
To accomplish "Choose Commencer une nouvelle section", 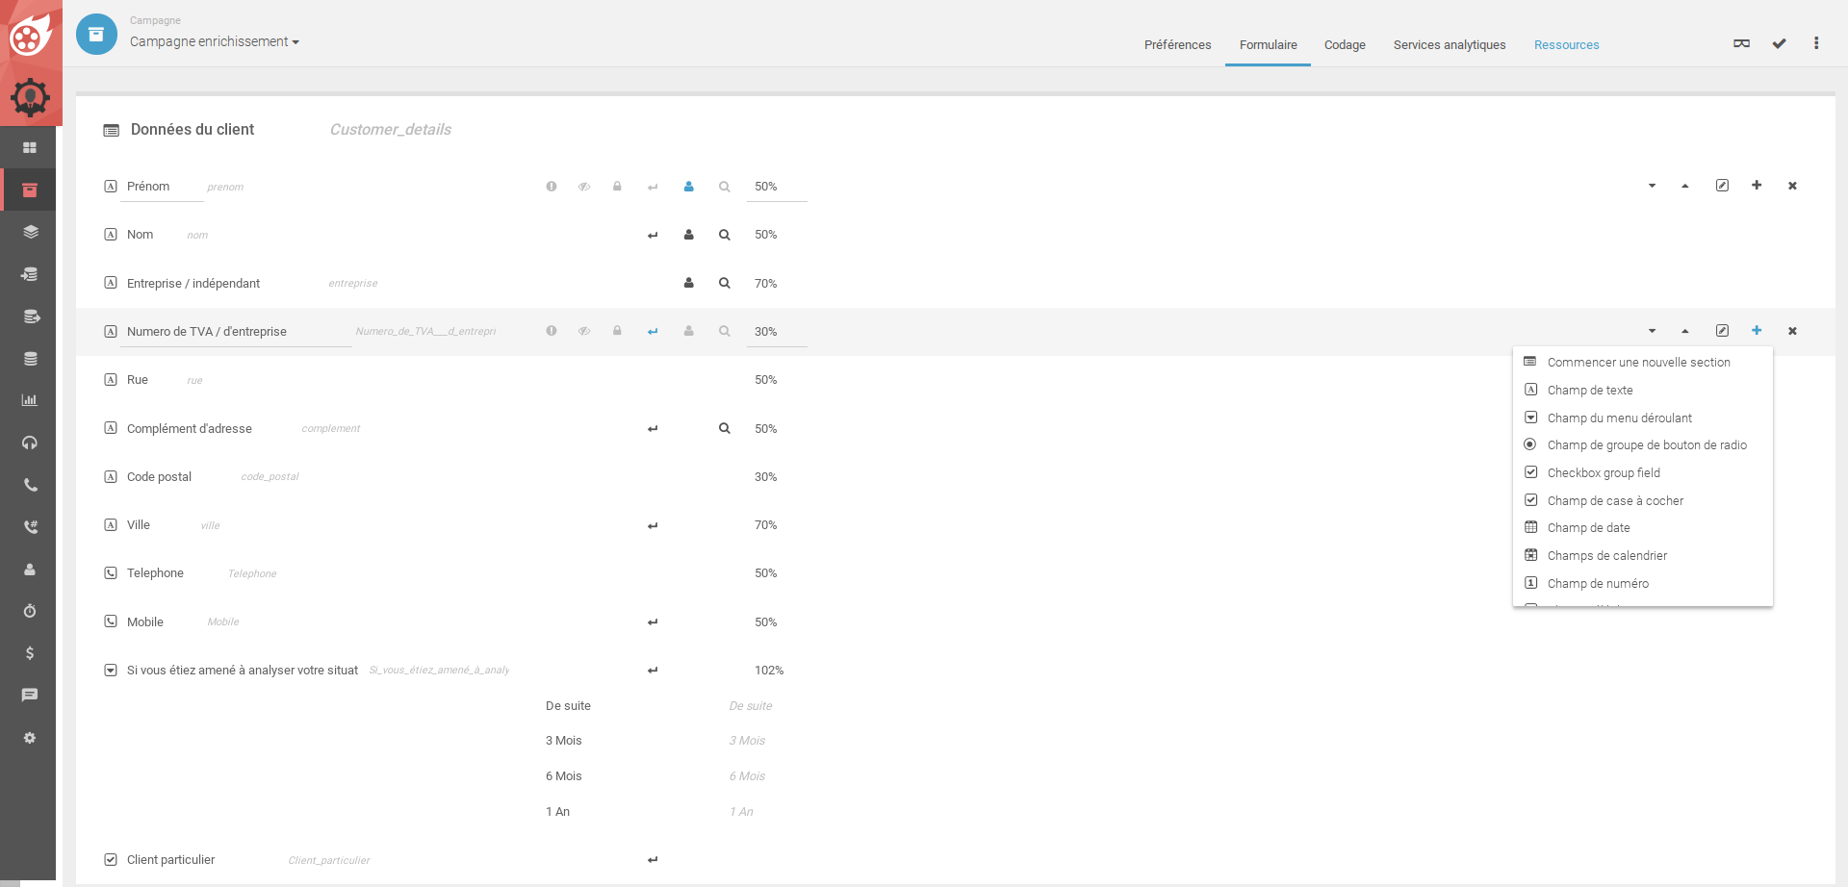I will point(1638,363).
